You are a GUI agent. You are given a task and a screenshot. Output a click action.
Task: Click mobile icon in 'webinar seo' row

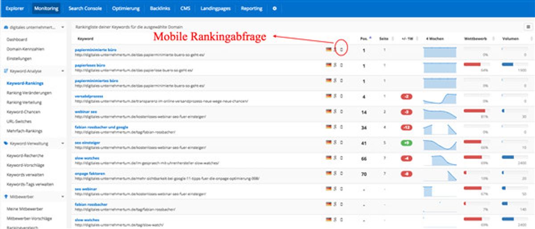point(341,111)
